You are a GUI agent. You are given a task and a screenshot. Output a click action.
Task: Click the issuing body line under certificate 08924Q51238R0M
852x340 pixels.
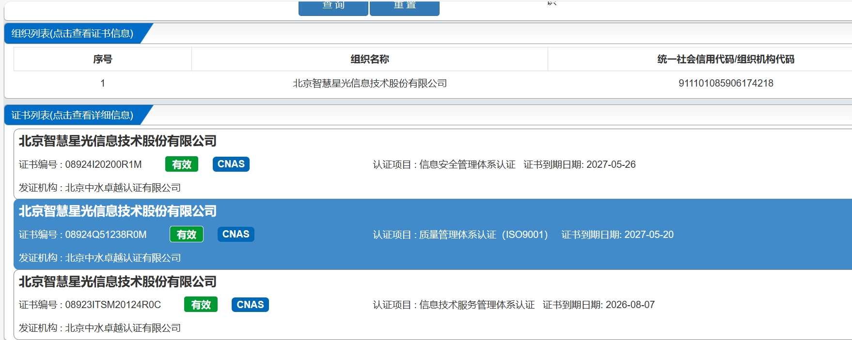point(100,258)
